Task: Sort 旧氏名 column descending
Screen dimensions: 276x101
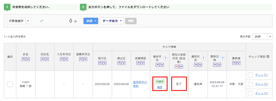Action: 47,59
